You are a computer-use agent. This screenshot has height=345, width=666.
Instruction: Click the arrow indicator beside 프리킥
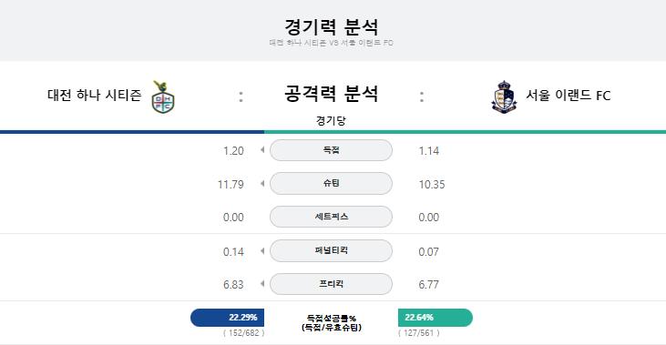pyautogui.click(x=262, y=283)
